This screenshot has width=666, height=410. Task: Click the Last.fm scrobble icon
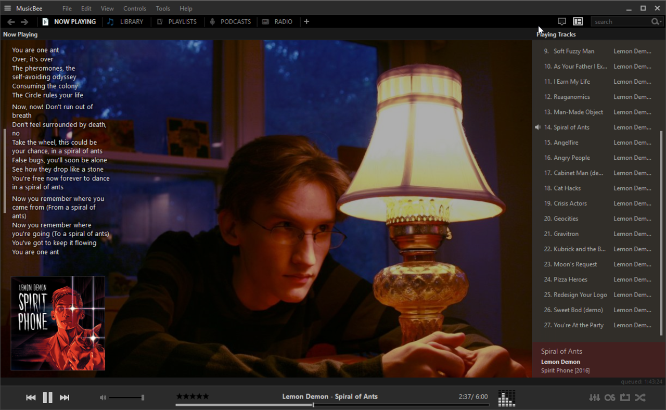tap(610, 398)
